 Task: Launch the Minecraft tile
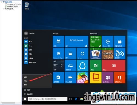108,54
